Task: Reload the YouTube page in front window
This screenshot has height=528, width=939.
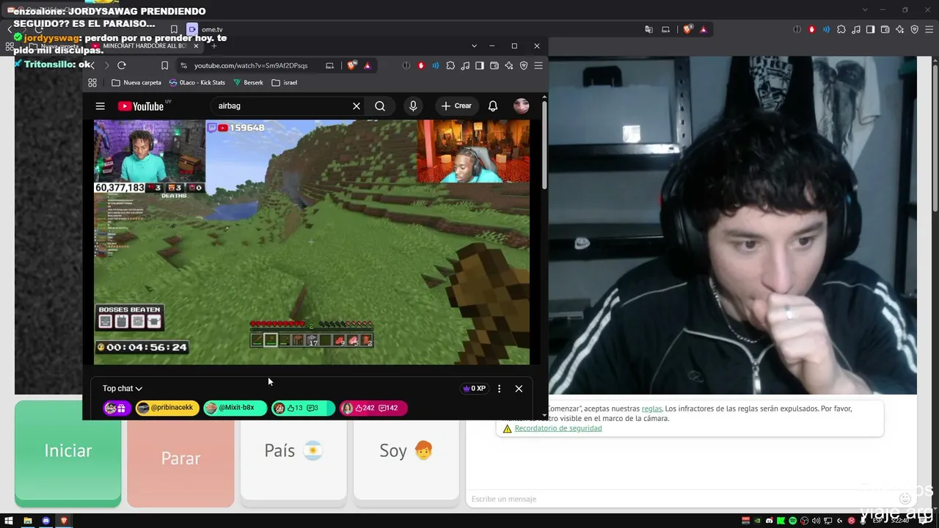Action: (x=122, y=65)
